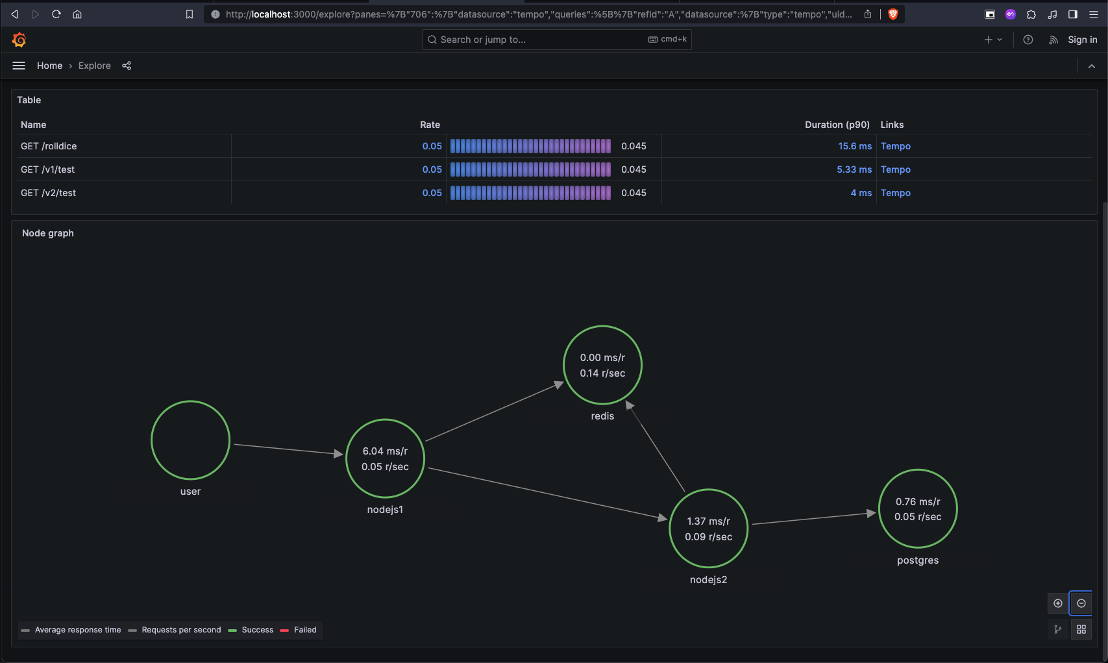Click the rate bar gauge for GET /v2/test
1108x663 pixels.
pyautogui.click(x=530, y=193)
